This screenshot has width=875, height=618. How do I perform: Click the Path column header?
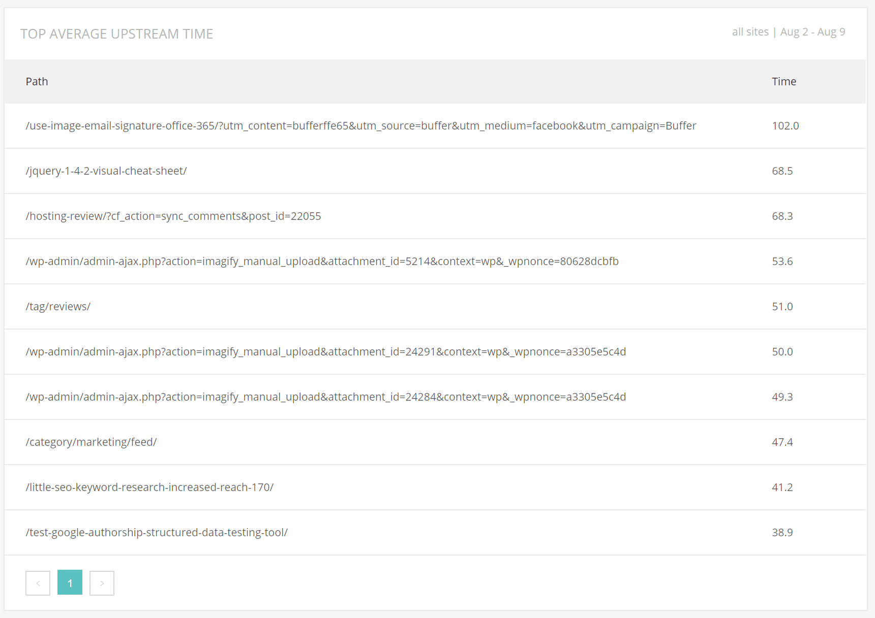click(37, 81)
